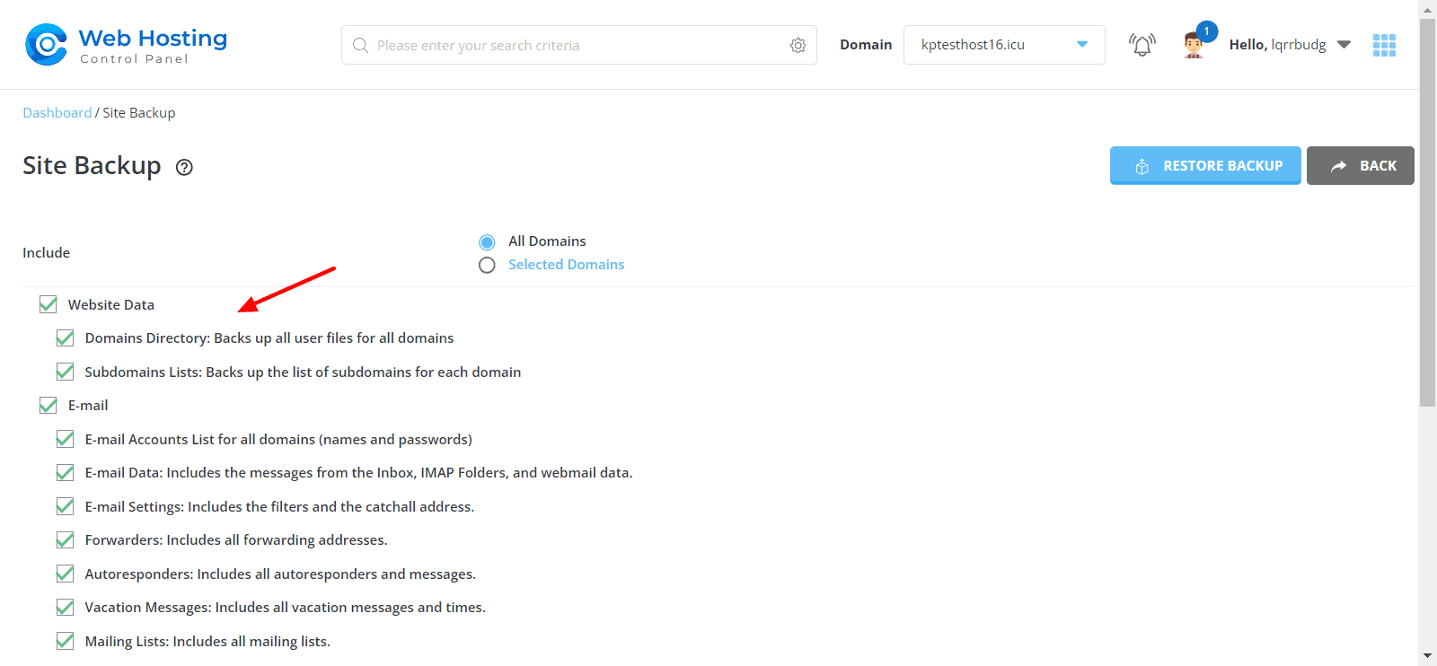This screenshot has width=1437, height=666.
Task: Open notifications bell icon
Action: pos(1142,45)
